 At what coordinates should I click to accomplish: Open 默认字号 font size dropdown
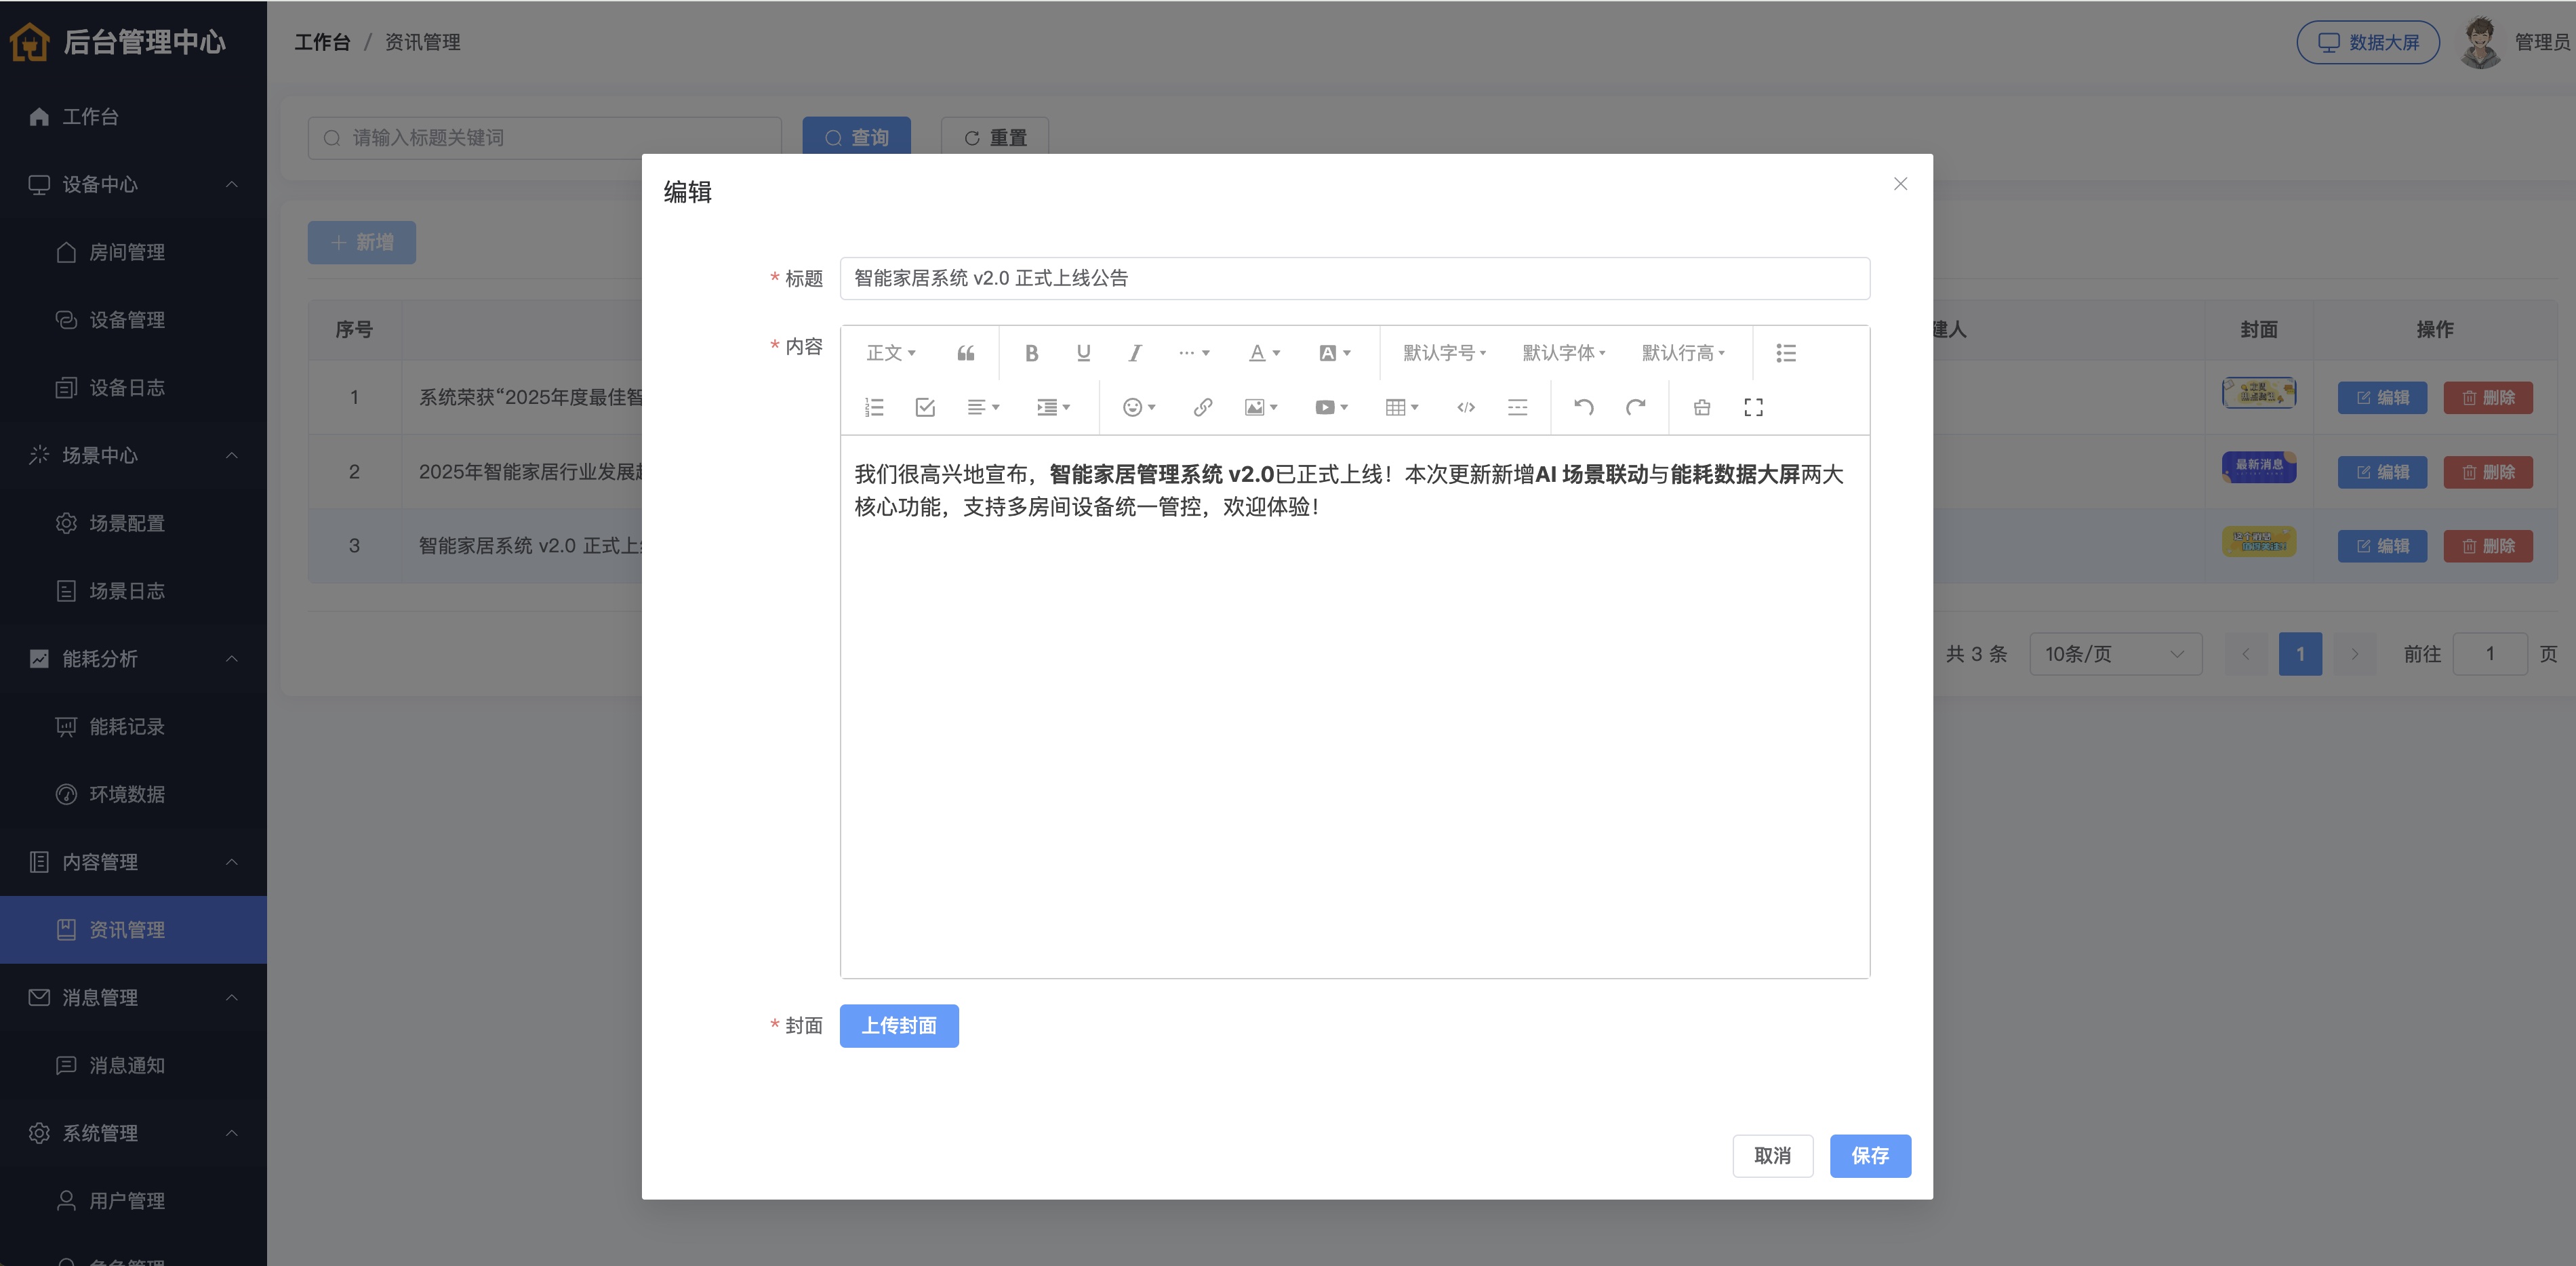[1444, 353]
